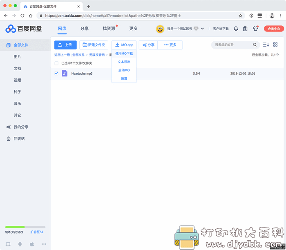The image size is (286, 250).
Task: Click the Heartache.mp3 music file icon
Action: point(65,73)
